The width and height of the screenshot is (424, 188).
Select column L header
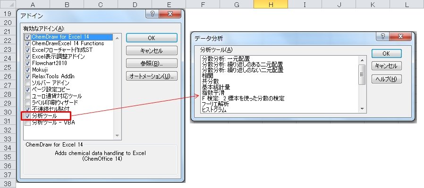(407, 4)
